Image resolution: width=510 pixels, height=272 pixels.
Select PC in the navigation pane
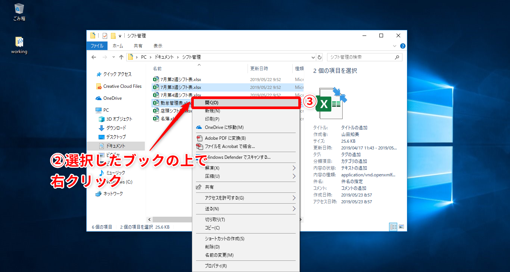102,110
